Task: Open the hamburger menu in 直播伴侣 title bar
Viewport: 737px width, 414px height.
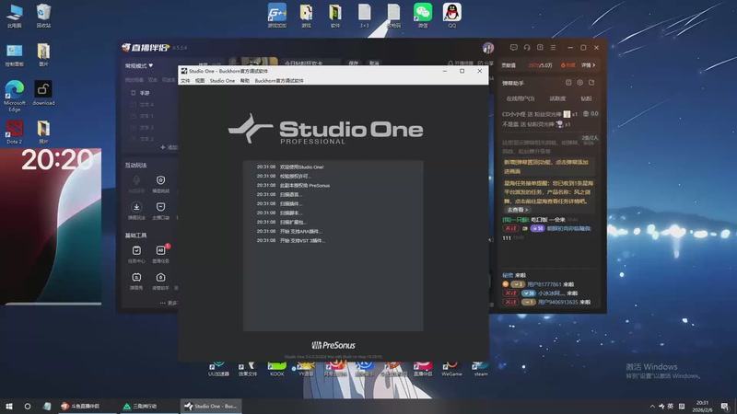Action: coord(554,48)
